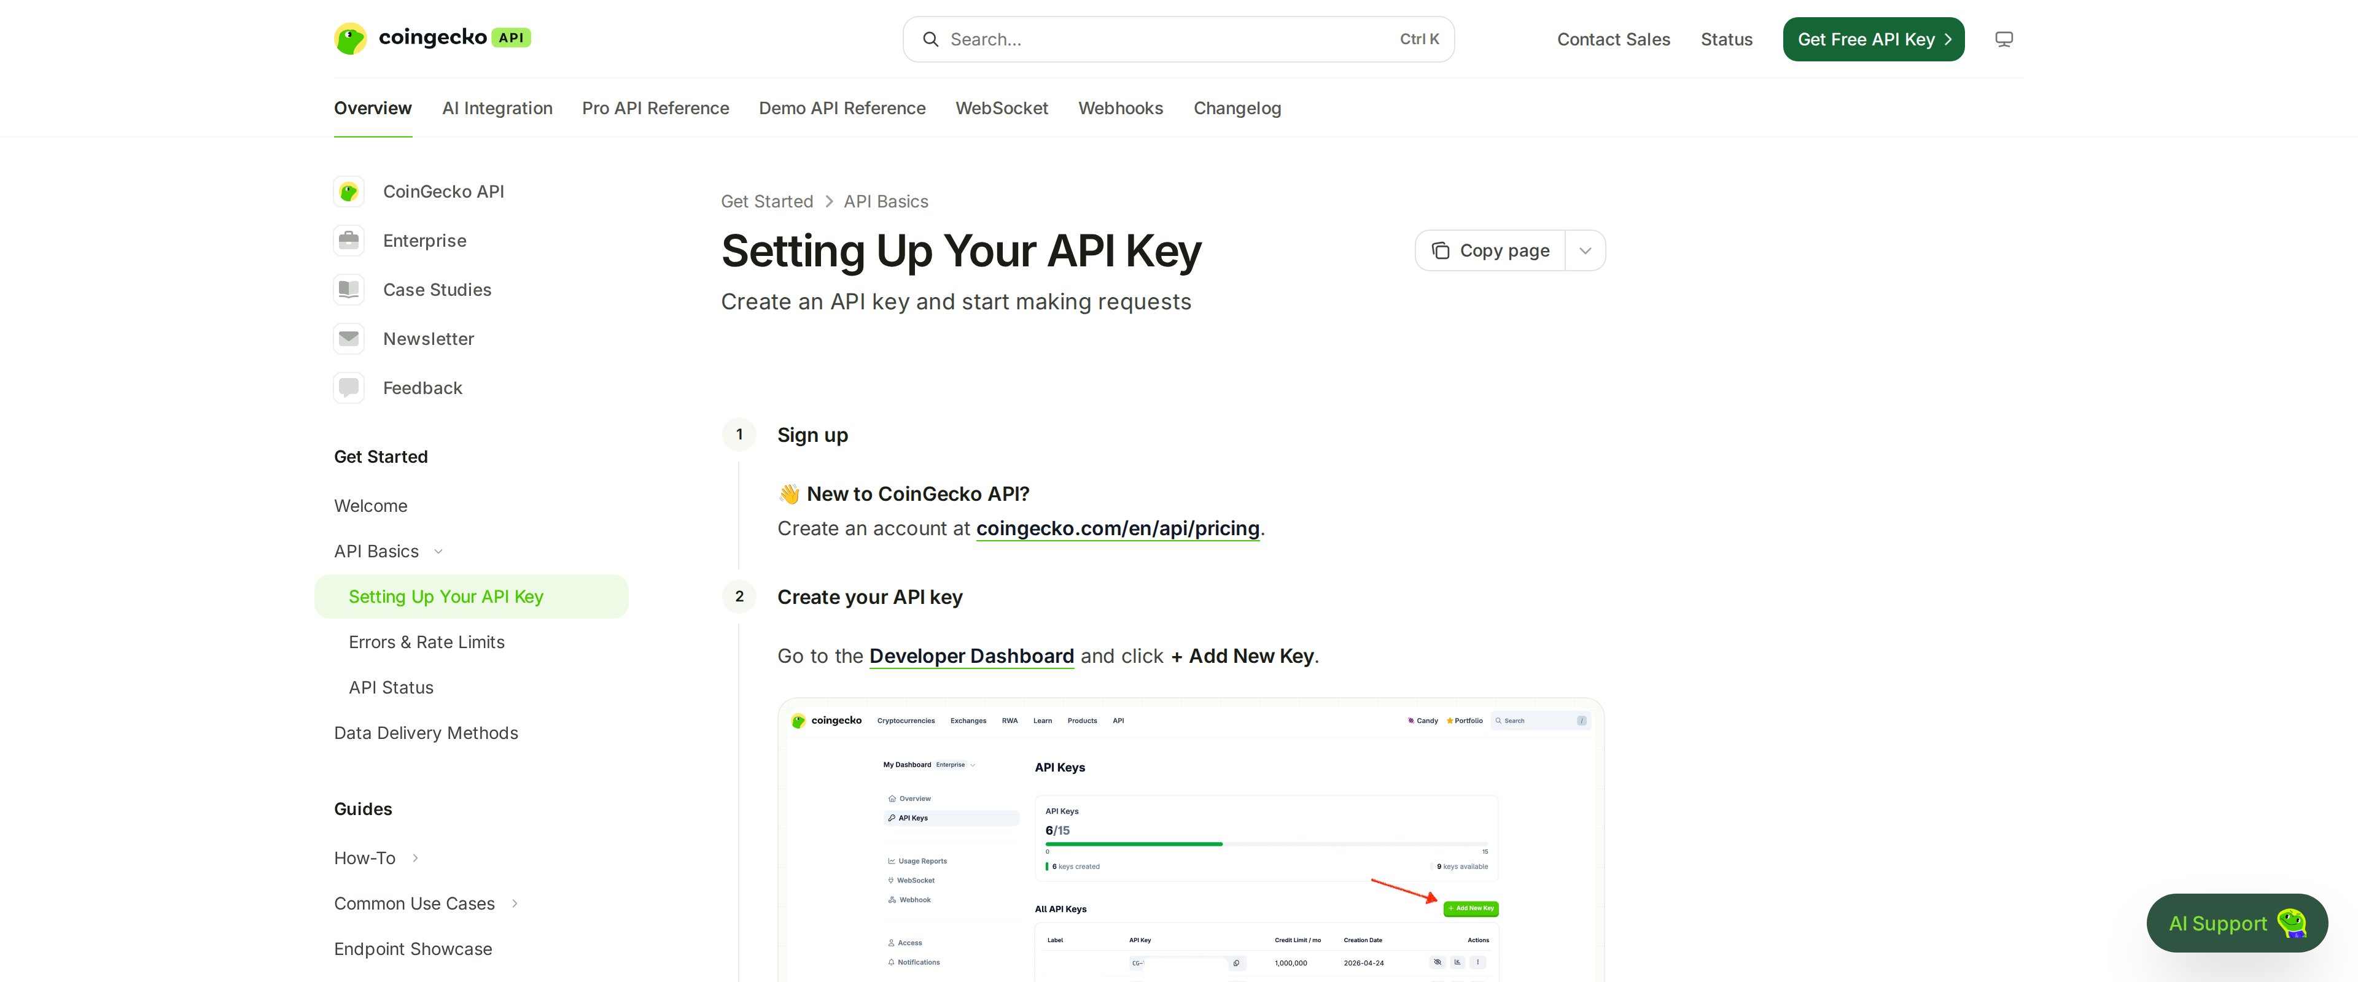
Task: Click the Copy page button
Action: point(1490,251)
